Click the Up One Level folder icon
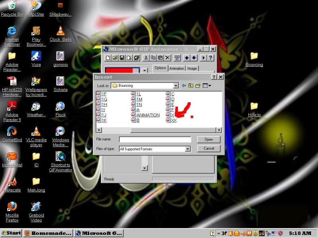The width and height of the screenshot is (318, 238). coord(191,86)
